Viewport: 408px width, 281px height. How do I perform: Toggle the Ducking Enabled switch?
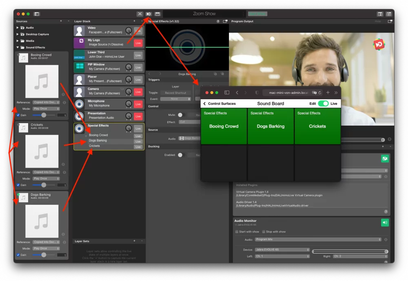[182, 155]
